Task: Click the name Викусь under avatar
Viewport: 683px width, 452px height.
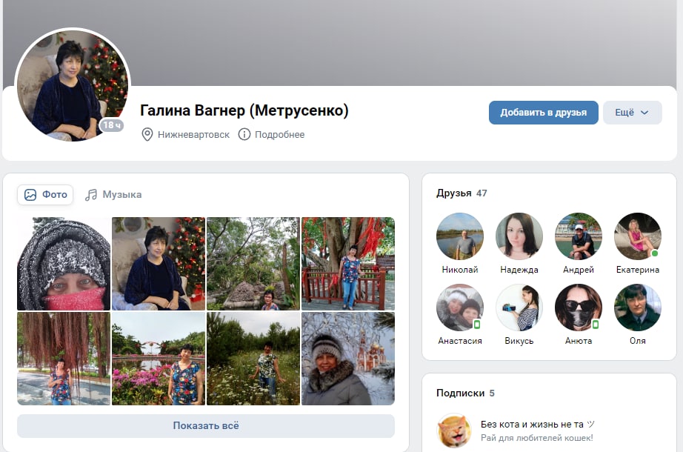Action: tap(519, 340)
